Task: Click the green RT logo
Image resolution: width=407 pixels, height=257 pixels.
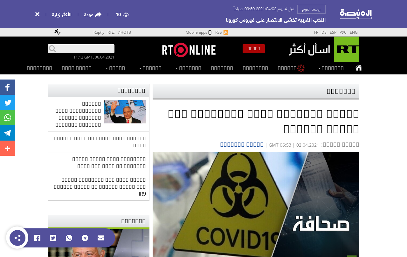Action: tap(347, 49)
